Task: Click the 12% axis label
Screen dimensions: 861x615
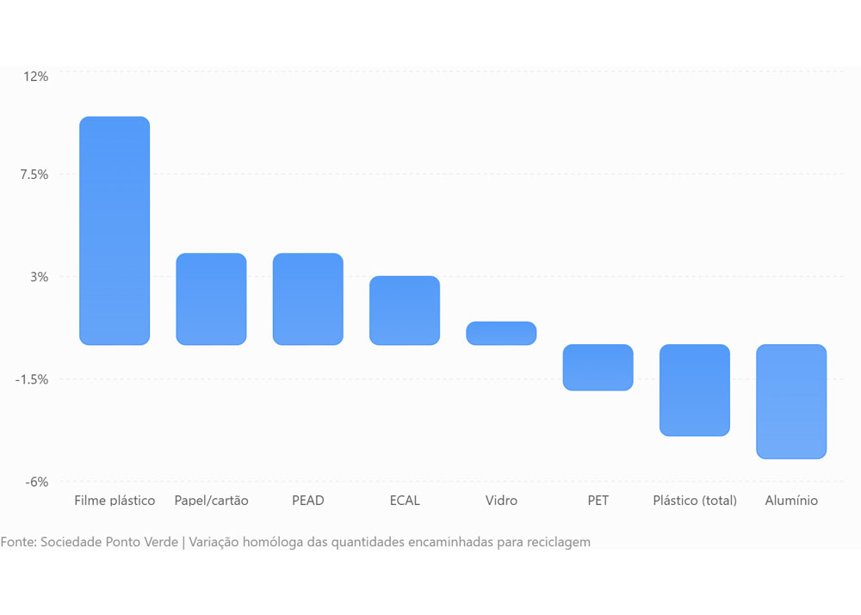Action: [35, 77]
